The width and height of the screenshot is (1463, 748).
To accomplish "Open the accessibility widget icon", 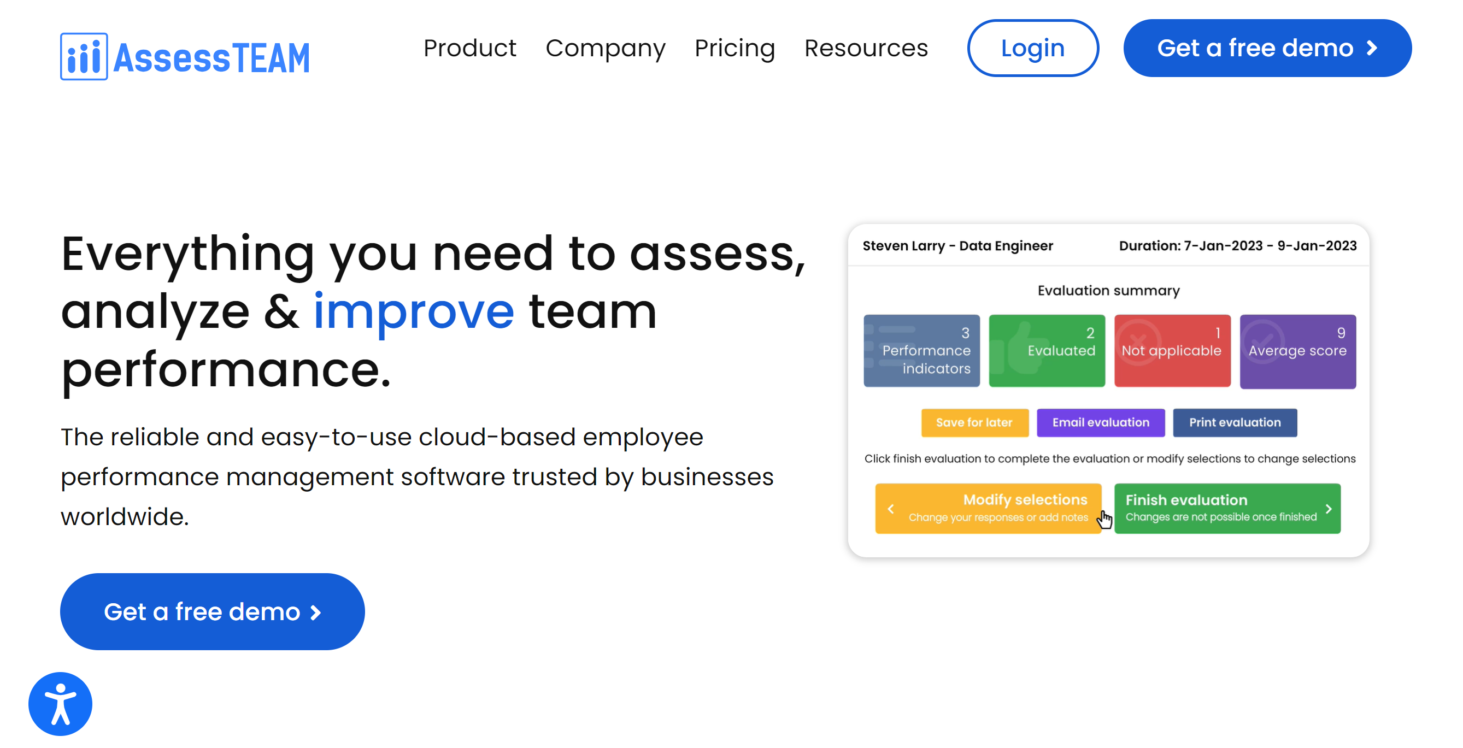I will (60, 703).
